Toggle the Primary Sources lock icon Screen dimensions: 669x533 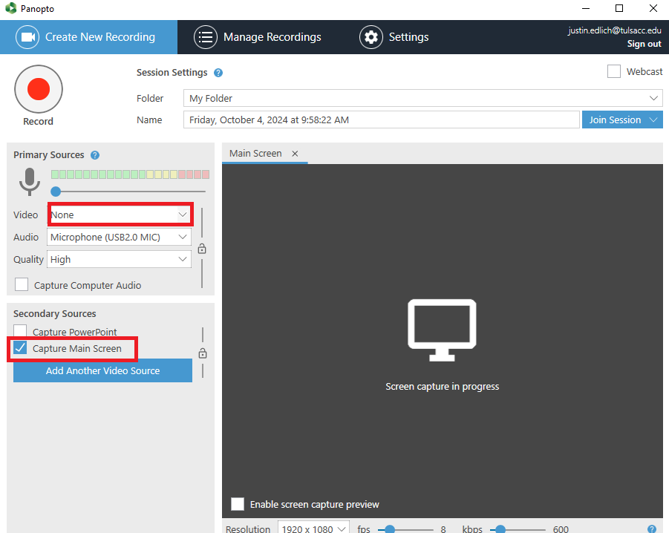tap(202, 249)
